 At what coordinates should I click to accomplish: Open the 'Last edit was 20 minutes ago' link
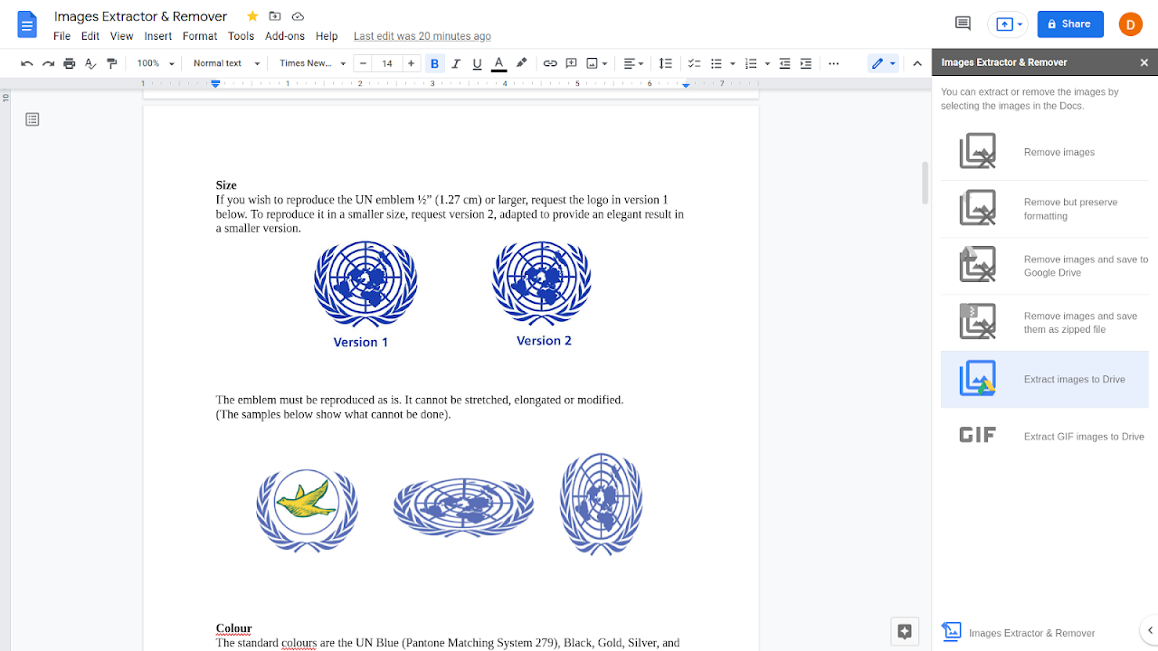pyautogui.click(x=422, y=36)
